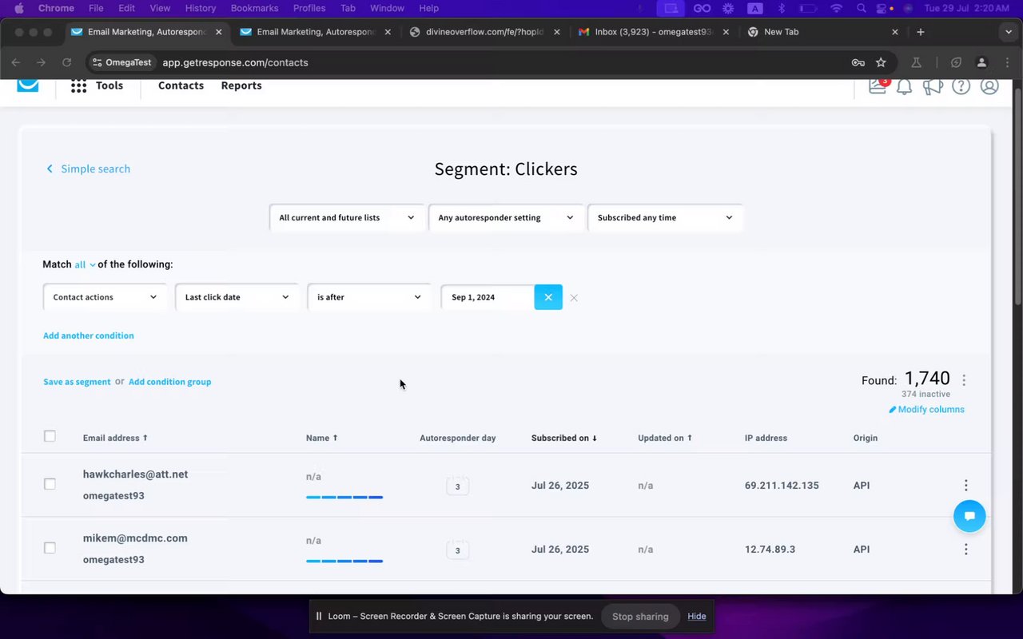Screen dimensions: 1023x639
Task: Open Spotlight search in menu bar
Action: [861, 8]
